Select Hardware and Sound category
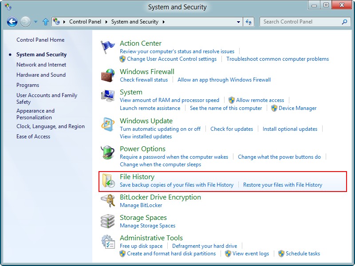355x266 pixels. tap(41, 75)
